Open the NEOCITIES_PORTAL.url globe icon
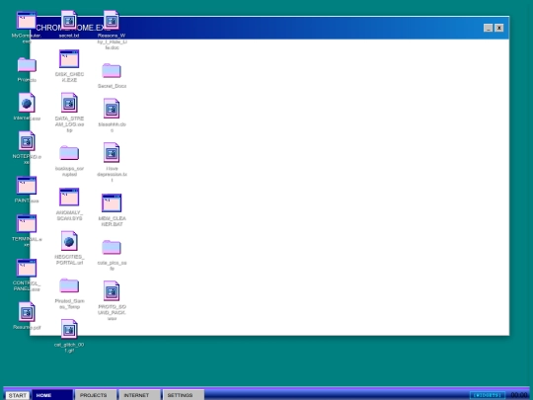 tap(69, 241)
